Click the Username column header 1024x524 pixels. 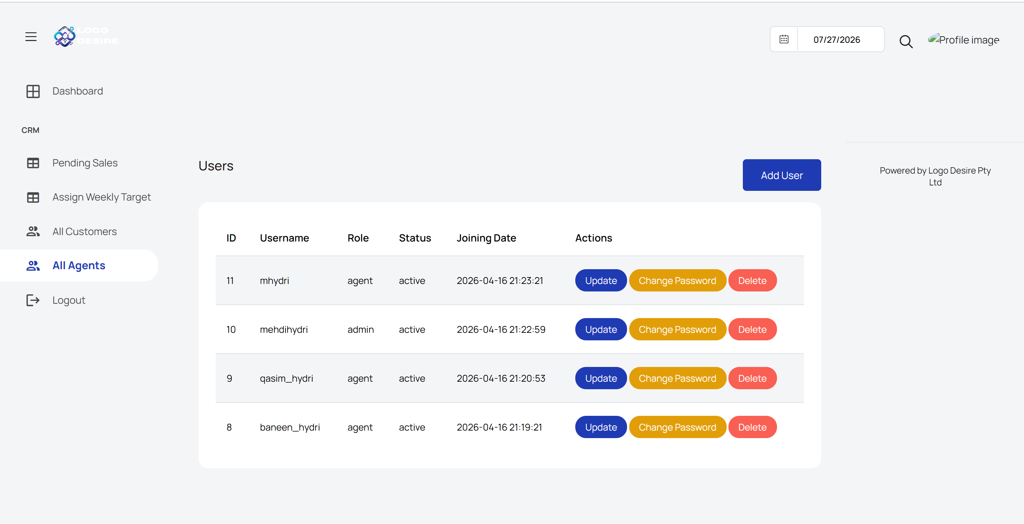click(284, 238)
